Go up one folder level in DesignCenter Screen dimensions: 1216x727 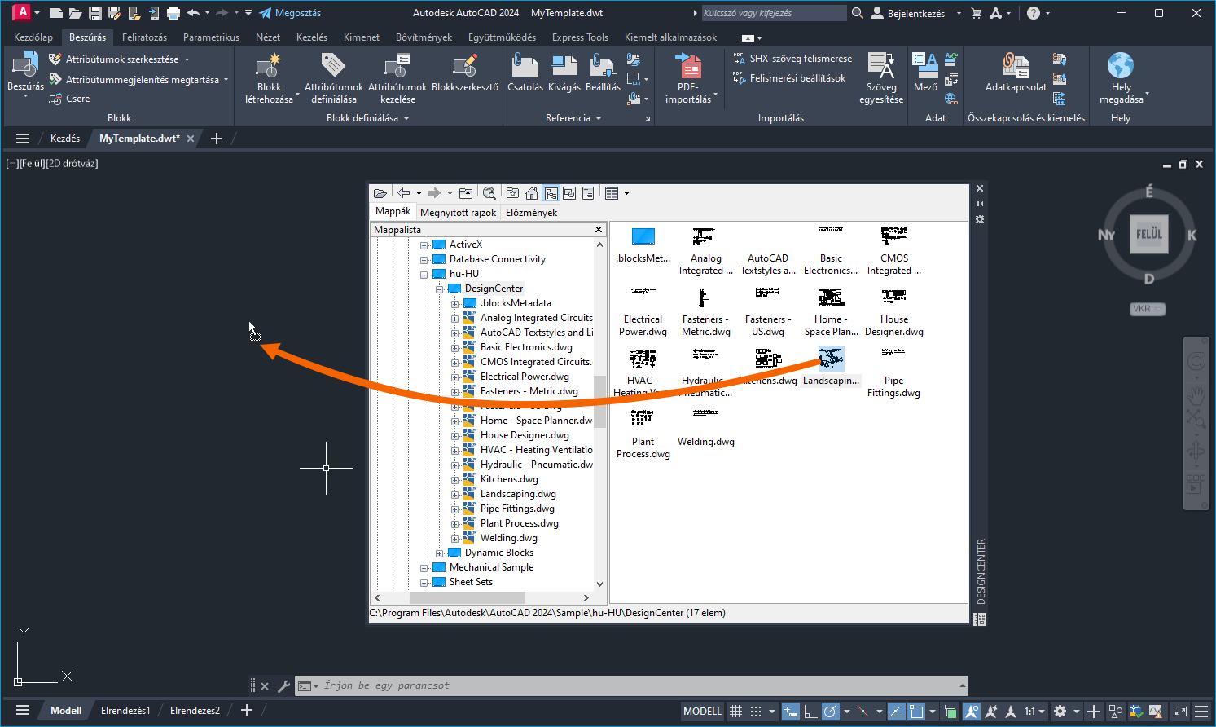466,193
